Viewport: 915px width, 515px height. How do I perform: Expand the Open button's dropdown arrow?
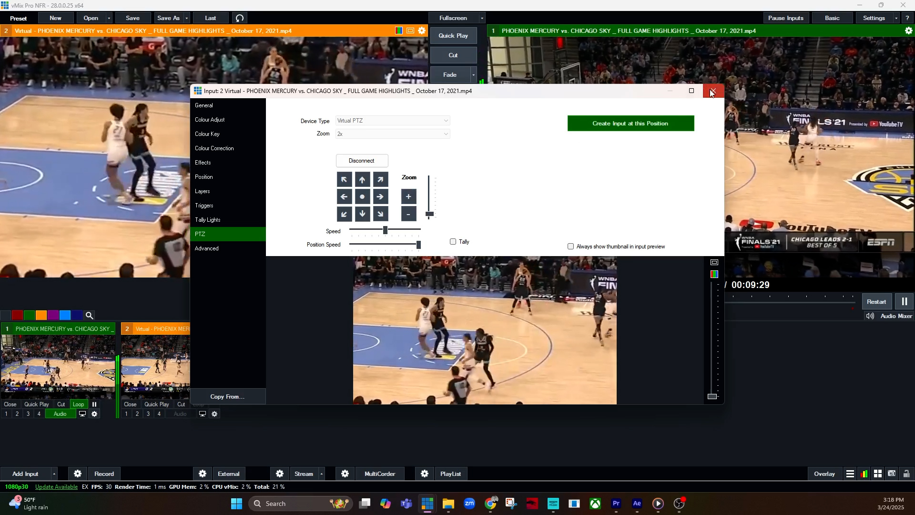pos(109,18)
